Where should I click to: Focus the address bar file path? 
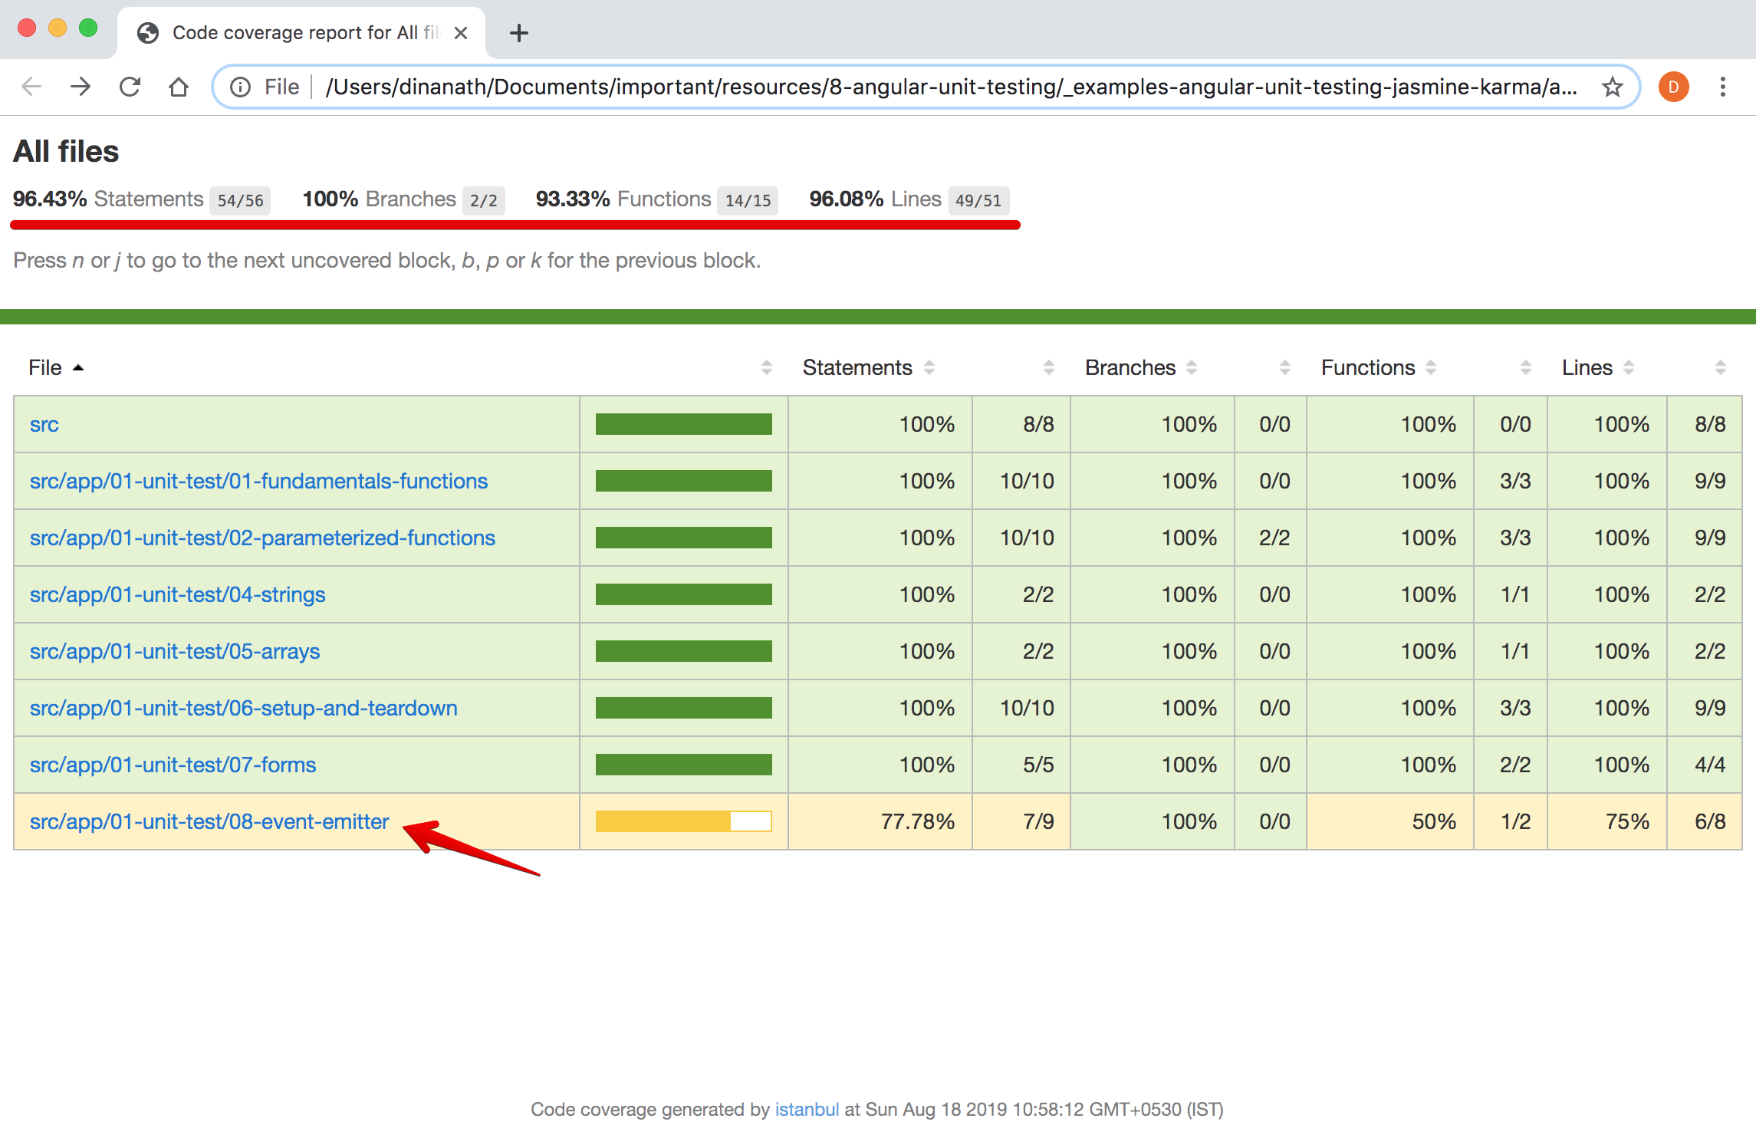[x=951, y=87]
